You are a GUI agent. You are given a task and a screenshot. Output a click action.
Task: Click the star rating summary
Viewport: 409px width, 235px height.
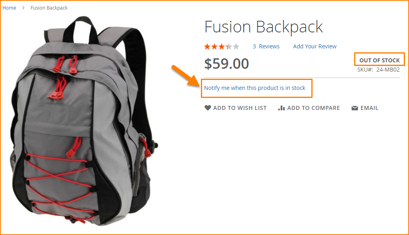(222, 47)
